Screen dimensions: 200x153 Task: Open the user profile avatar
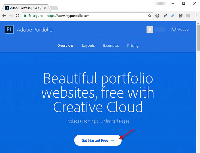pos(150,30)
